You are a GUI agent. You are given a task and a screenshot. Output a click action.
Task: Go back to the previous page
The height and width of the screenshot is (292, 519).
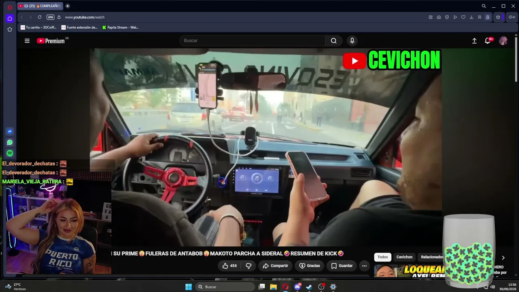tap(21, 17)
